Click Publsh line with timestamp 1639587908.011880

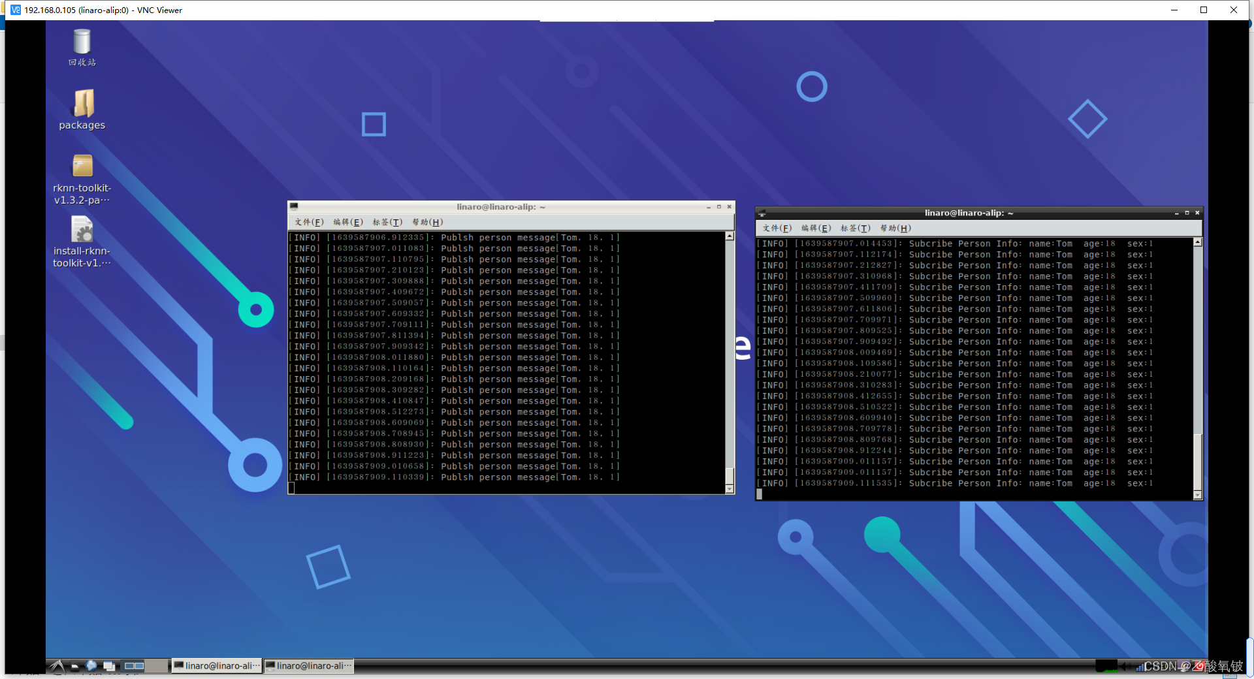tap(455, 357)
